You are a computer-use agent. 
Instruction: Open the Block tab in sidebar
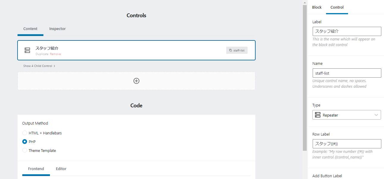point(317,7)
